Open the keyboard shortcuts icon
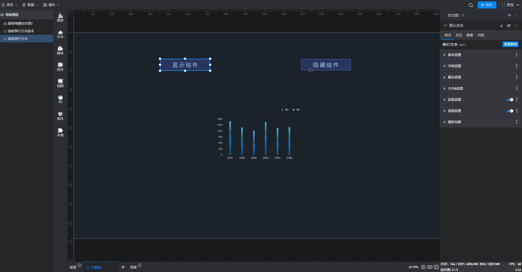The height and width of the screenshot is (272, 522). click(x=430, y=267)
